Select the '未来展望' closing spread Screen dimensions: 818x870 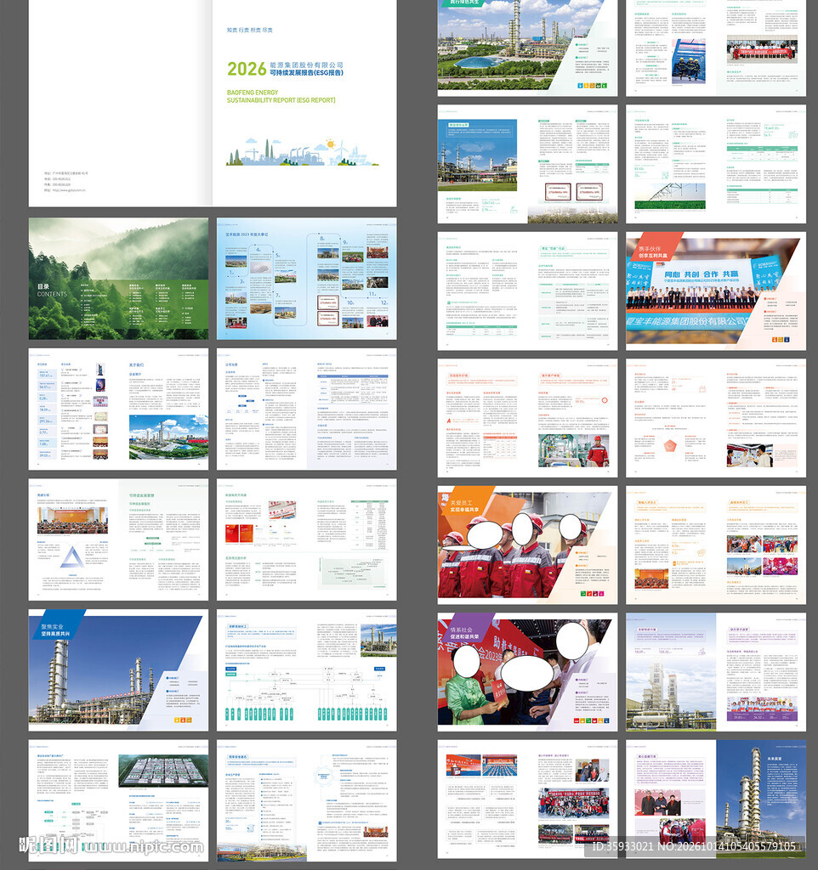click(x=716, y=799)
